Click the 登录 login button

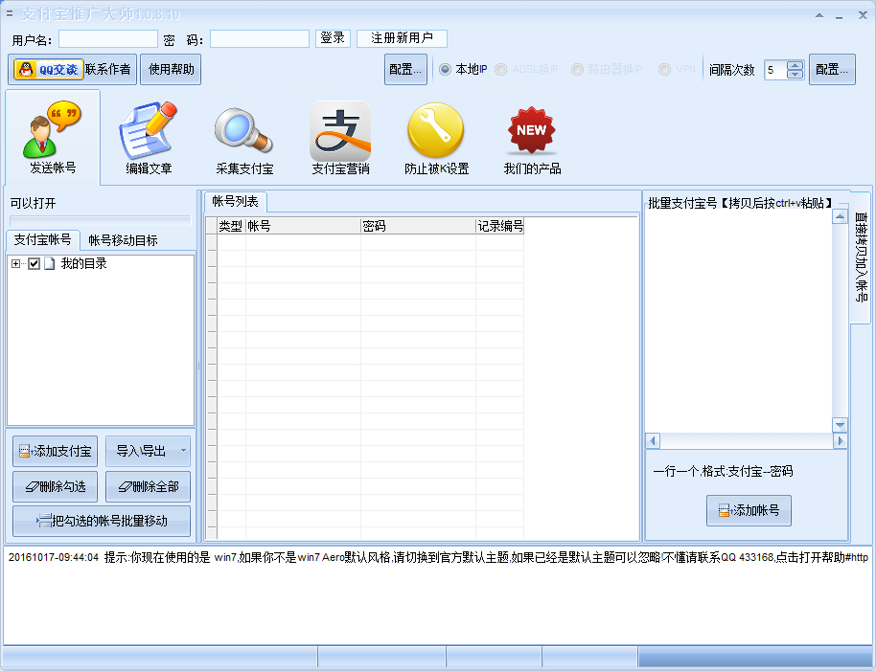(x=333, y=38)
